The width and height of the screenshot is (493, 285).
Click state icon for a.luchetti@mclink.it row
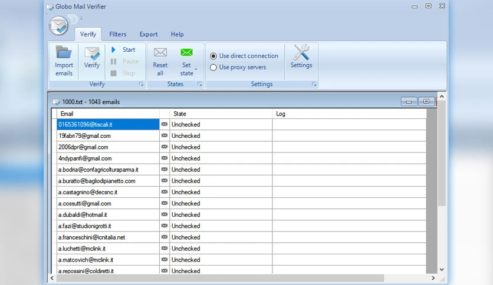[x=165, y=248]
